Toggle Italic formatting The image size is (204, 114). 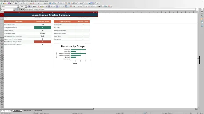click(32, 6)
